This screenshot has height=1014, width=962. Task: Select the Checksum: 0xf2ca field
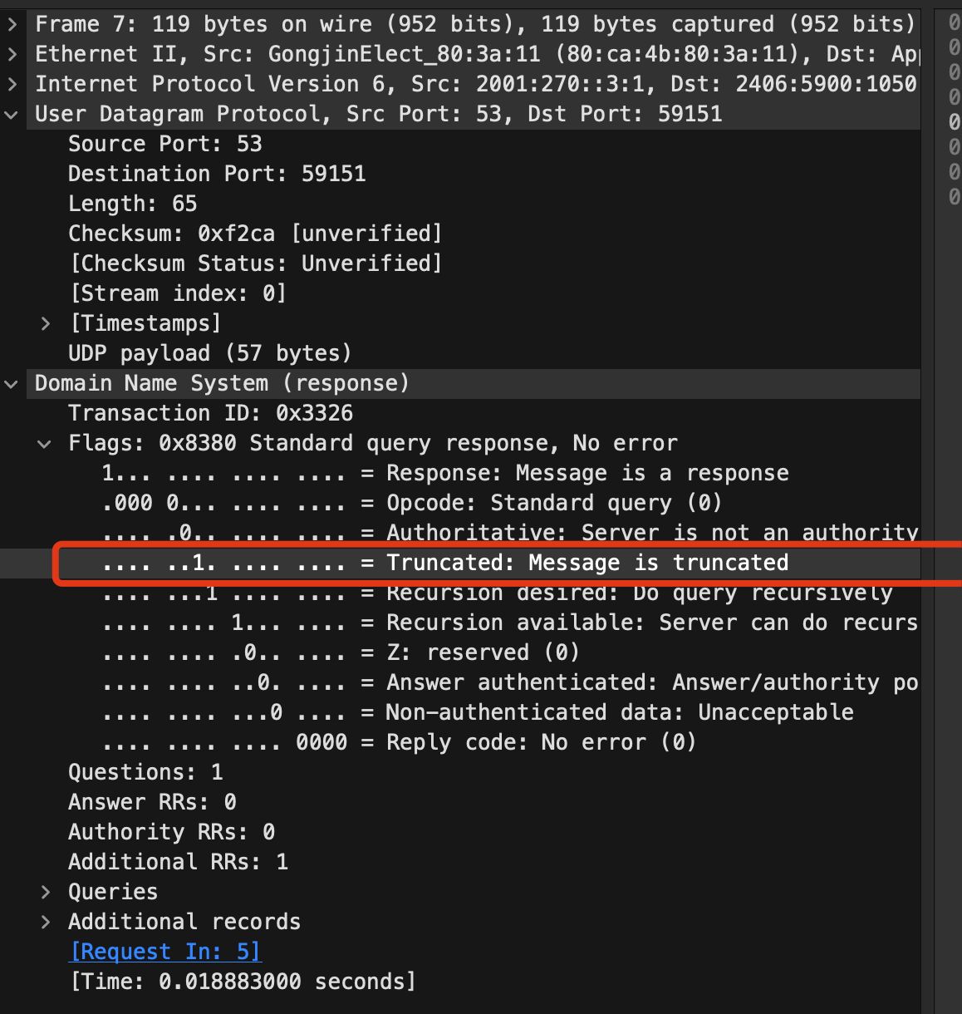(249, 234)
